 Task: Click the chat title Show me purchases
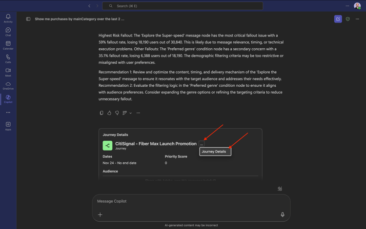point(80,19)
